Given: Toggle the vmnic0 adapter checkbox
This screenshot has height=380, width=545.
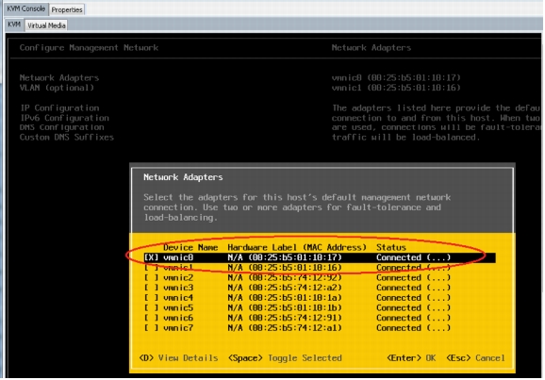Looking at the screenshot, I should coord(151,257).
